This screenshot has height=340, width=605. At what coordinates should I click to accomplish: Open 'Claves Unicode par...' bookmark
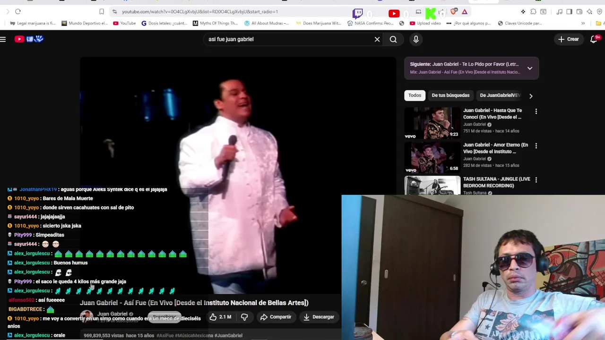coord(519,23)
